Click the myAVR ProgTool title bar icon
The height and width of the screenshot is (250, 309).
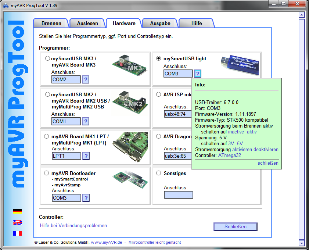[x=6, y=5]
